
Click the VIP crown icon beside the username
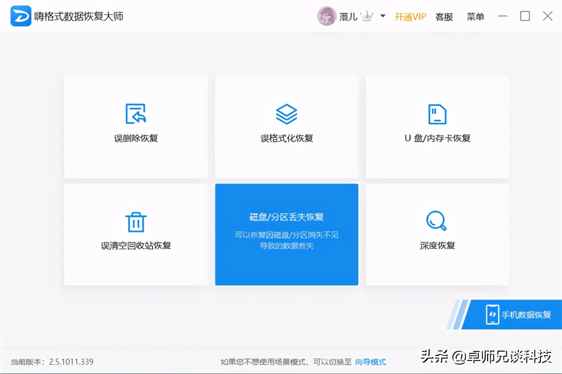coord(368,15)
